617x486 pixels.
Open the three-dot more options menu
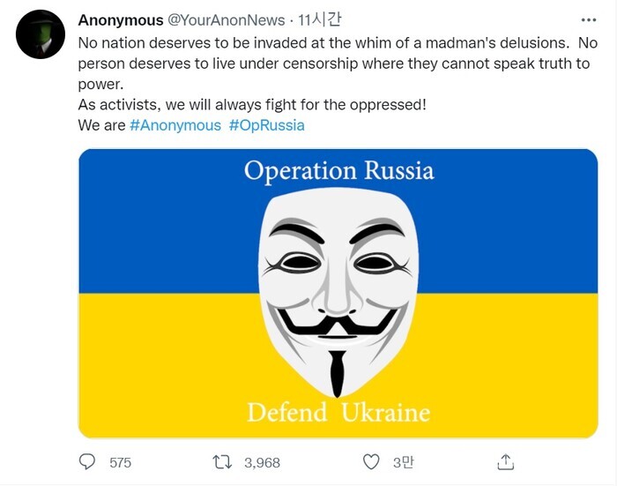coord(588,19)
